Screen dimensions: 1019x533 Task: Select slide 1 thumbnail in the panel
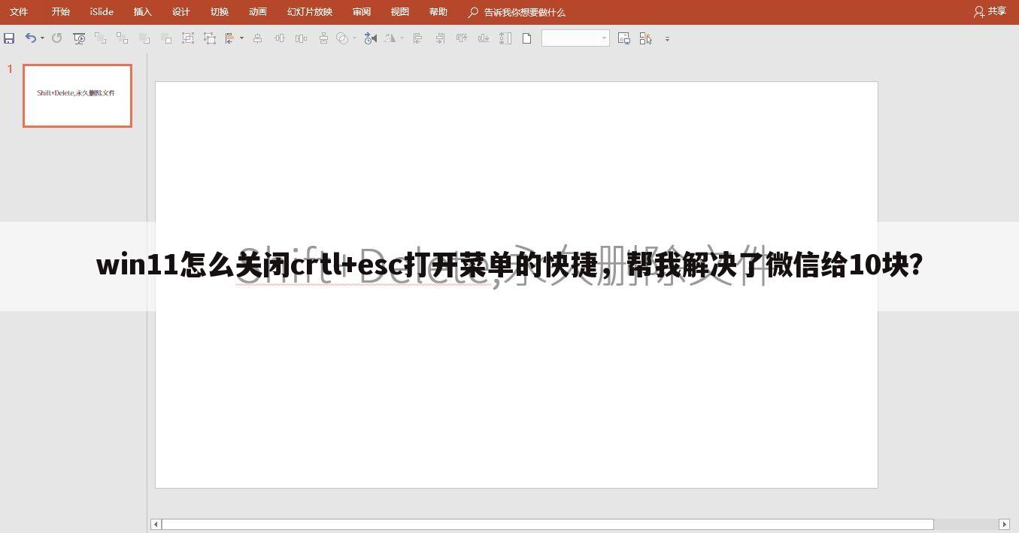(77, 95)
